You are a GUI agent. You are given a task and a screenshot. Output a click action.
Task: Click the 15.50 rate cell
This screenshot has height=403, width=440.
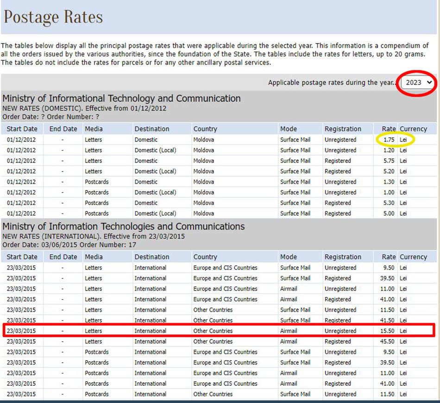387,331
